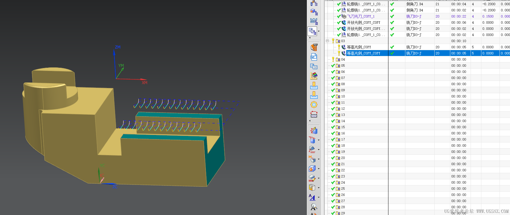Click green status check on folder 05
Image resolution: width=510 pixels, height=215 pixels.
click(x=333, y=66)
